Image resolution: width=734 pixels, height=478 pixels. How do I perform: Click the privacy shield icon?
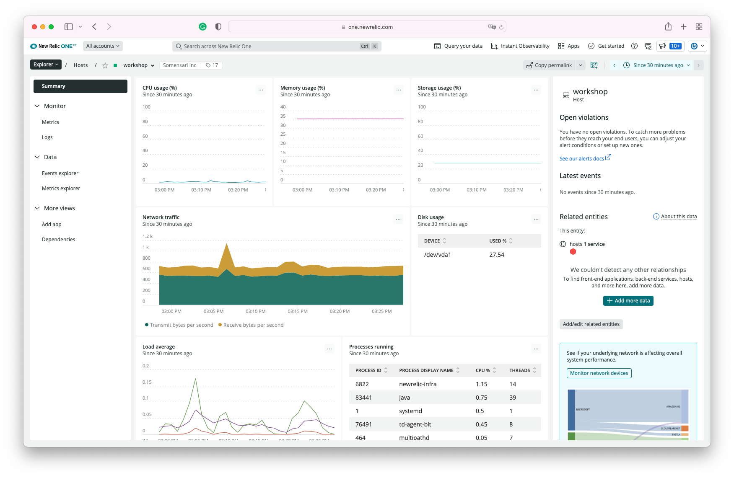[218, 27]
